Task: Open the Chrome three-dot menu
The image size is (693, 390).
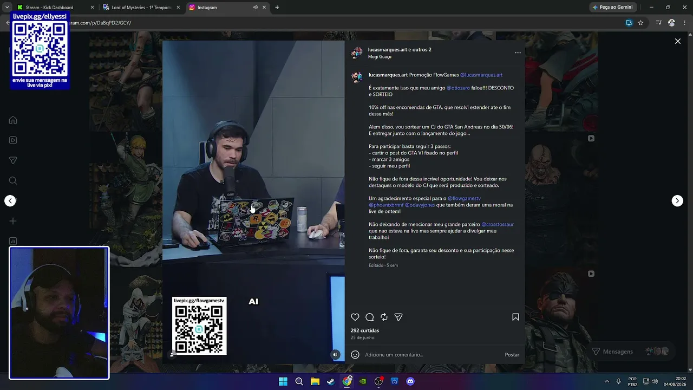Action: 684,23
